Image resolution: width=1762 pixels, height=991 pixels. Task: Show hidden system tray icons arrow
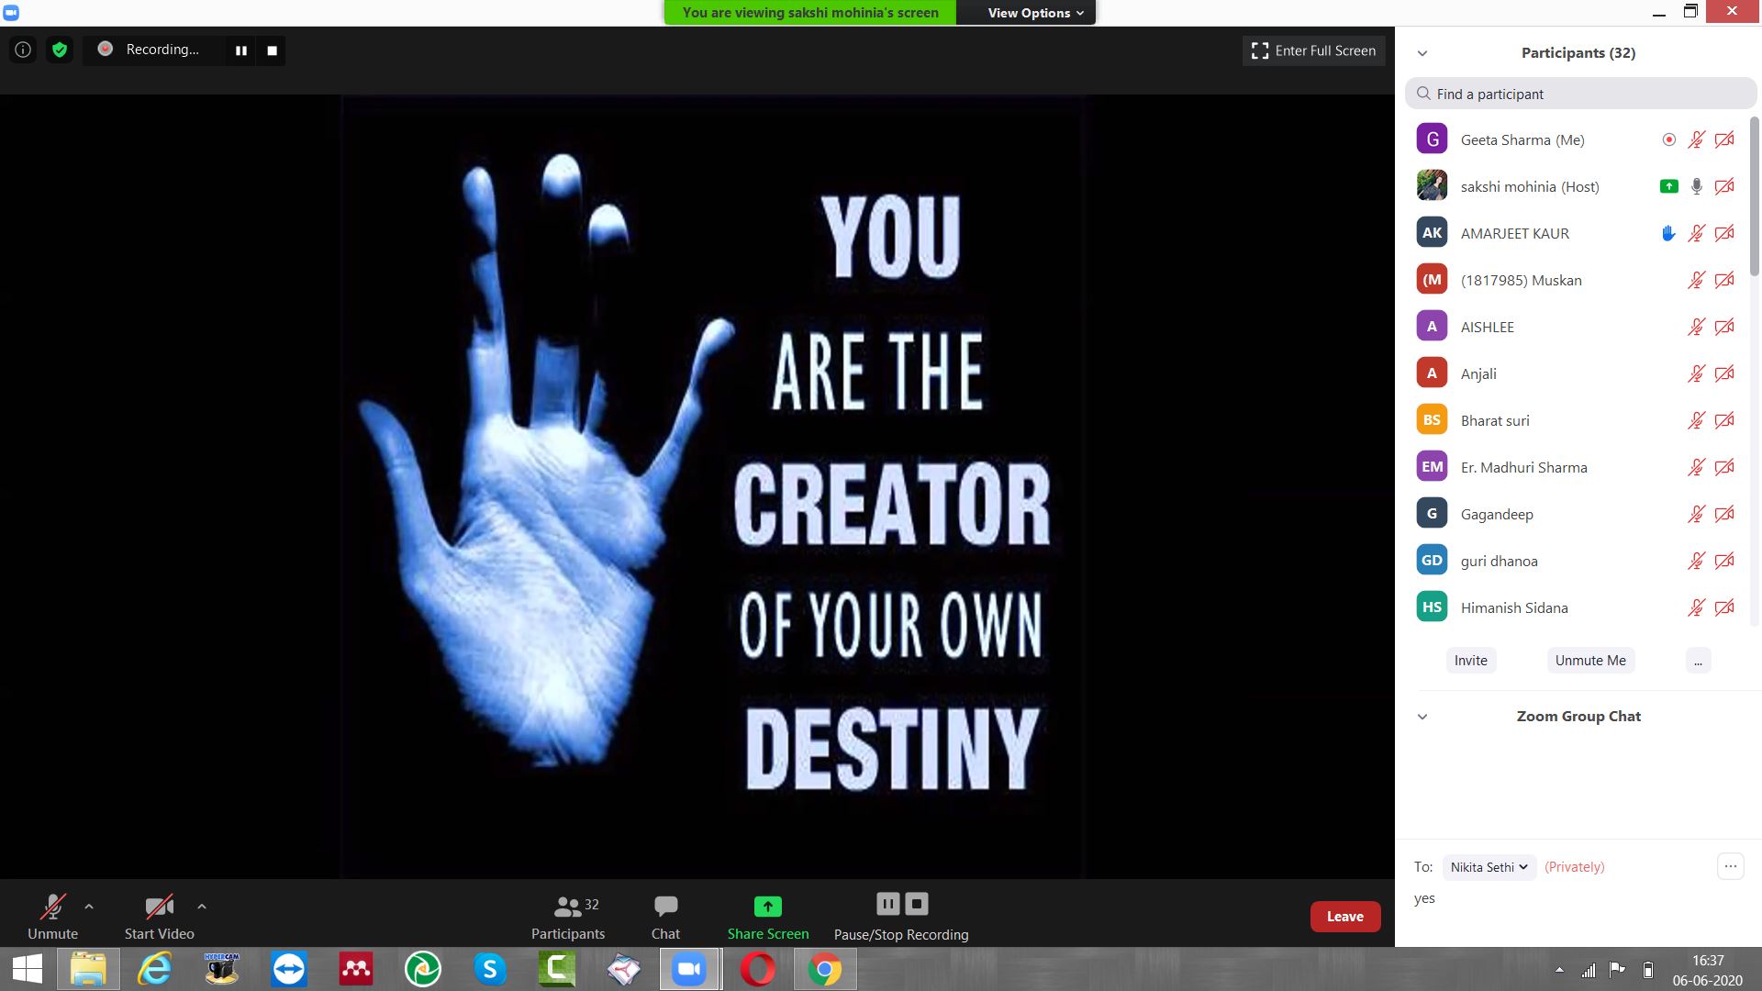(x=1559, y=970)
